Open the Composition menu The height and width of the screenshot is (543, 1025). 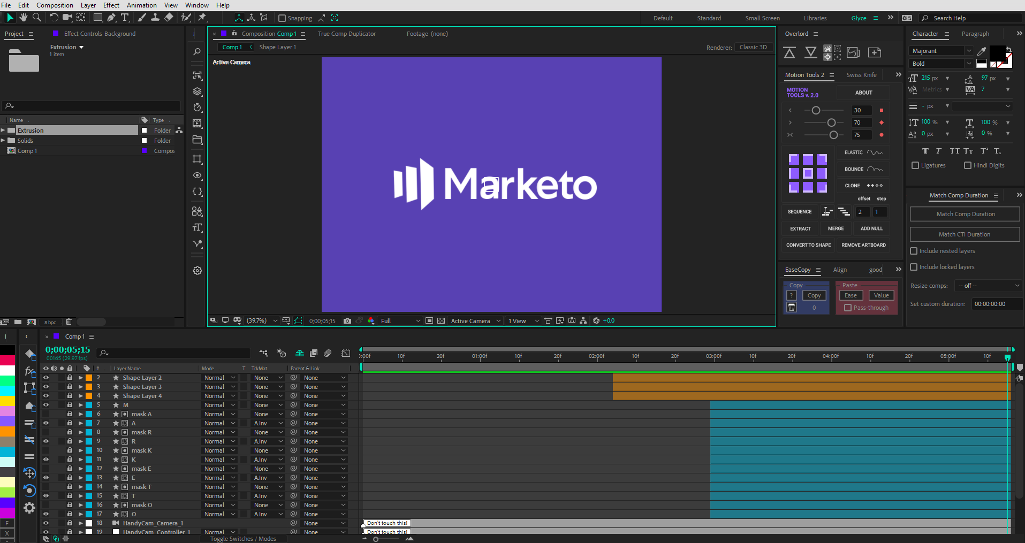(x=55, y=5)
